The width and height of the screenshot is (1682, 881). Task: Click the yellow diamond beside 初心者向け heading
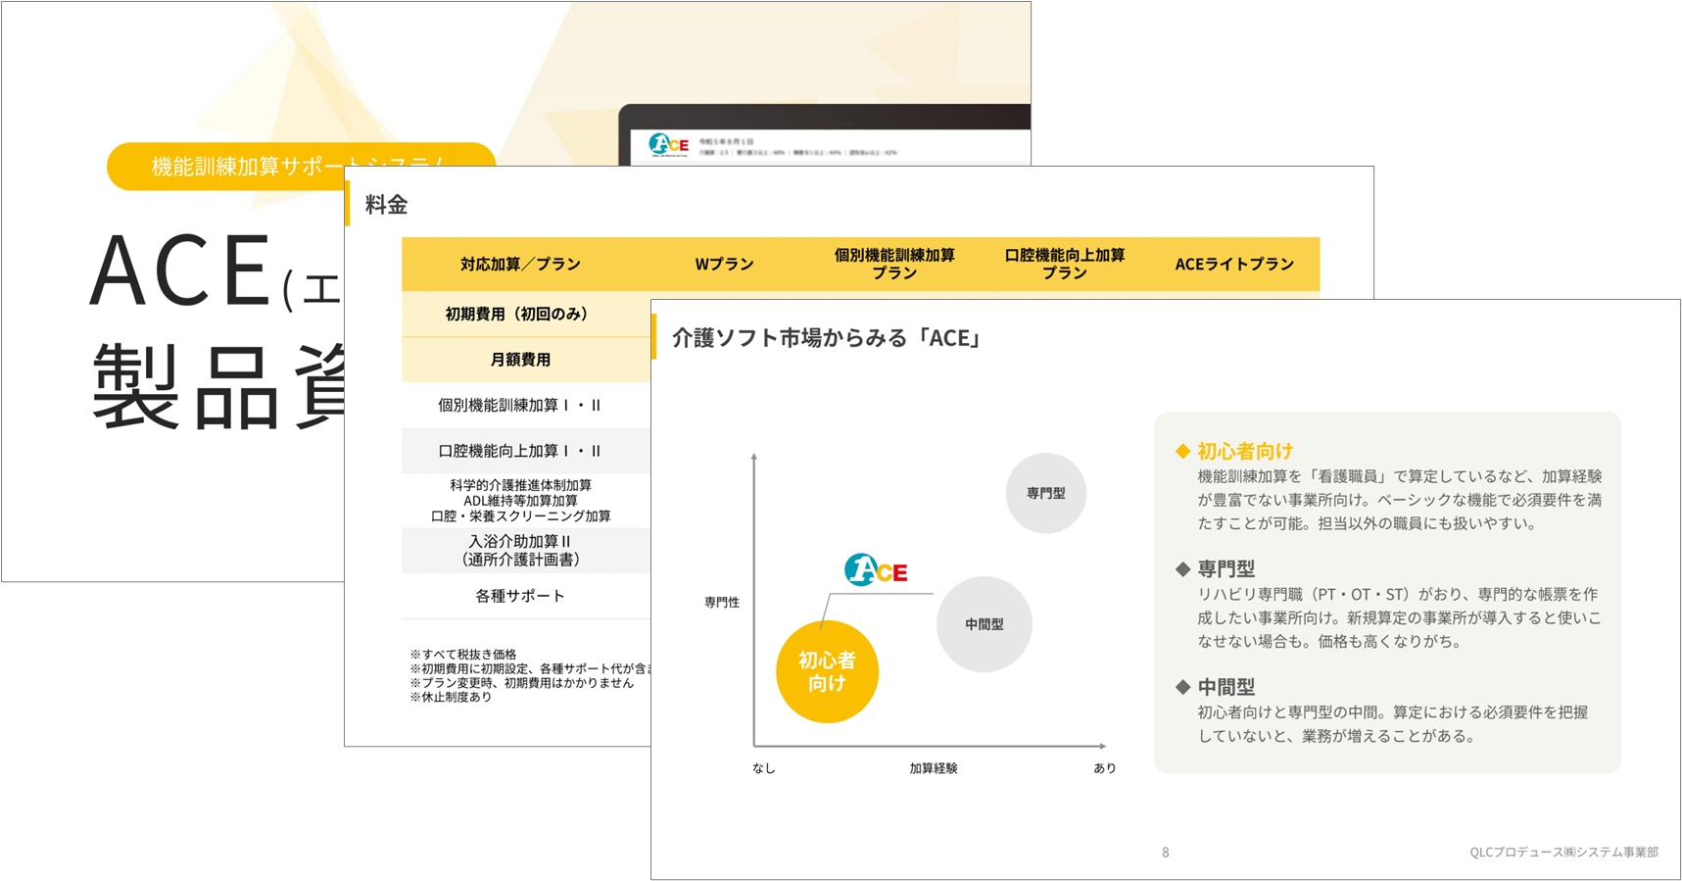coord(1182,451)
